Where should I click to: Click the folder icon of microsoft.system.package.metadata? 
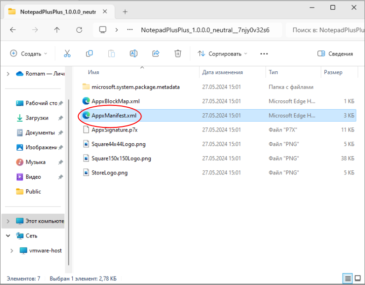(86, 87)
